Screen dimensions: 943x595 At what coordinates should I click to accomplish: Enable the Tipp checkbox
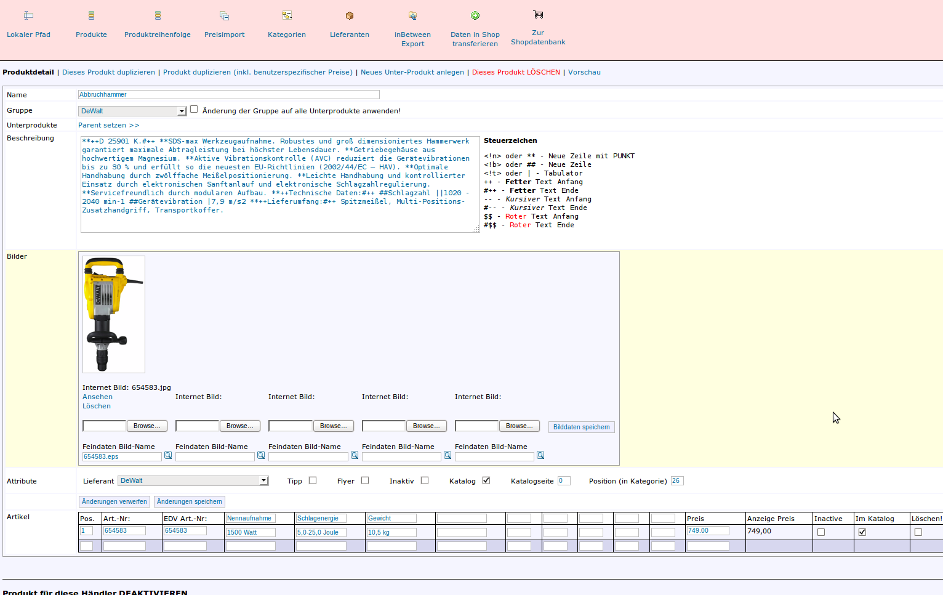click(313, 480)
